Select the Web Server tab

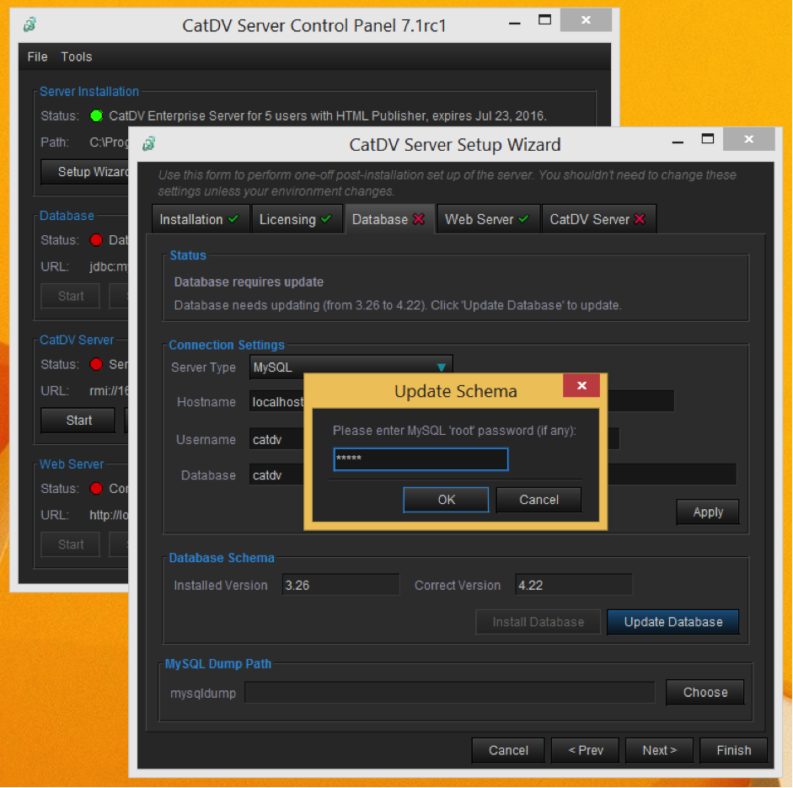pyautogui.click(x=486, y=219)
